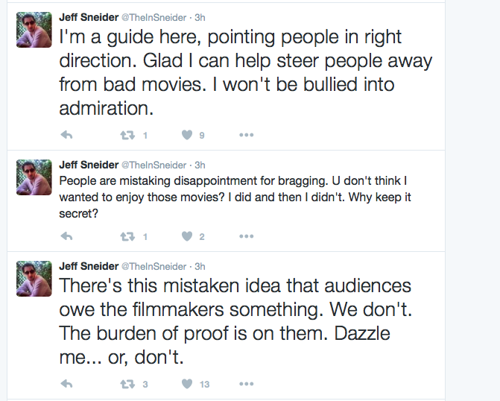Image resolution: width=500 pixels, height=401 pixels.
Task: Like the tweet with 2 likes
Action: coord(187,236)
